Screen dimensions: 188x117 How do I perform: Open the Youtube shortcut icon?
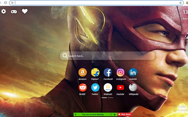pyautogui.click(x=120, y=87)
